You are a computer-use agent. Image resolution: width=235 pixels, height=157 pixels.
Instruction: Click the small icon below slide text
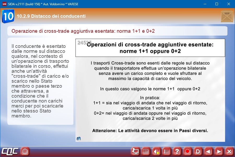click(x=79, y=139)
